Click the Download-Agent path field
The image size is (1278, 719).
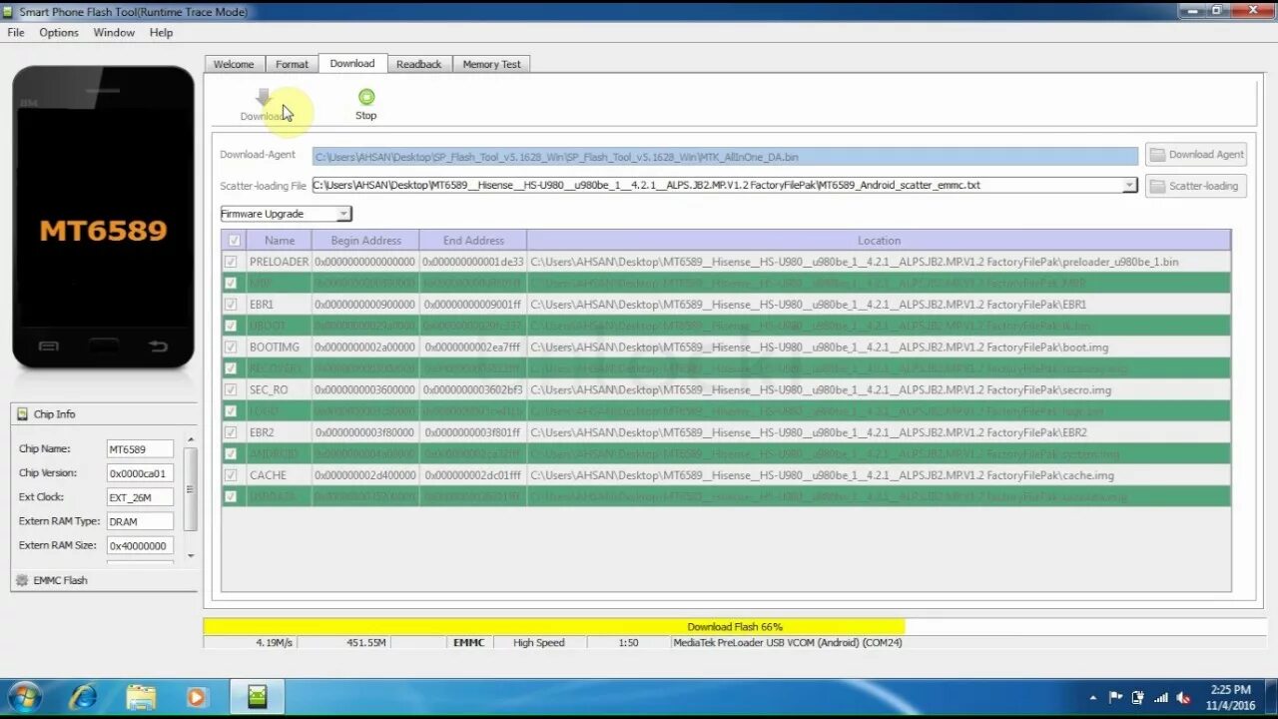[725, 157]
